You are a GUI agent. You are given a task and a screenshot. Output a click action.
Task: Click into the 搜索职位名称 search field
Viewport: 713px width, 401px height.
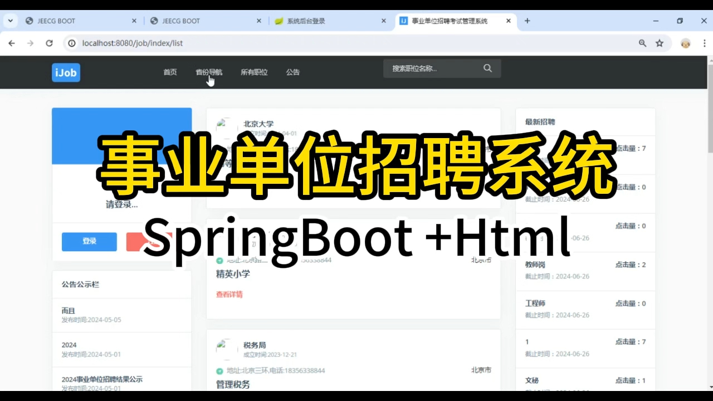click(x=429, y=68)
